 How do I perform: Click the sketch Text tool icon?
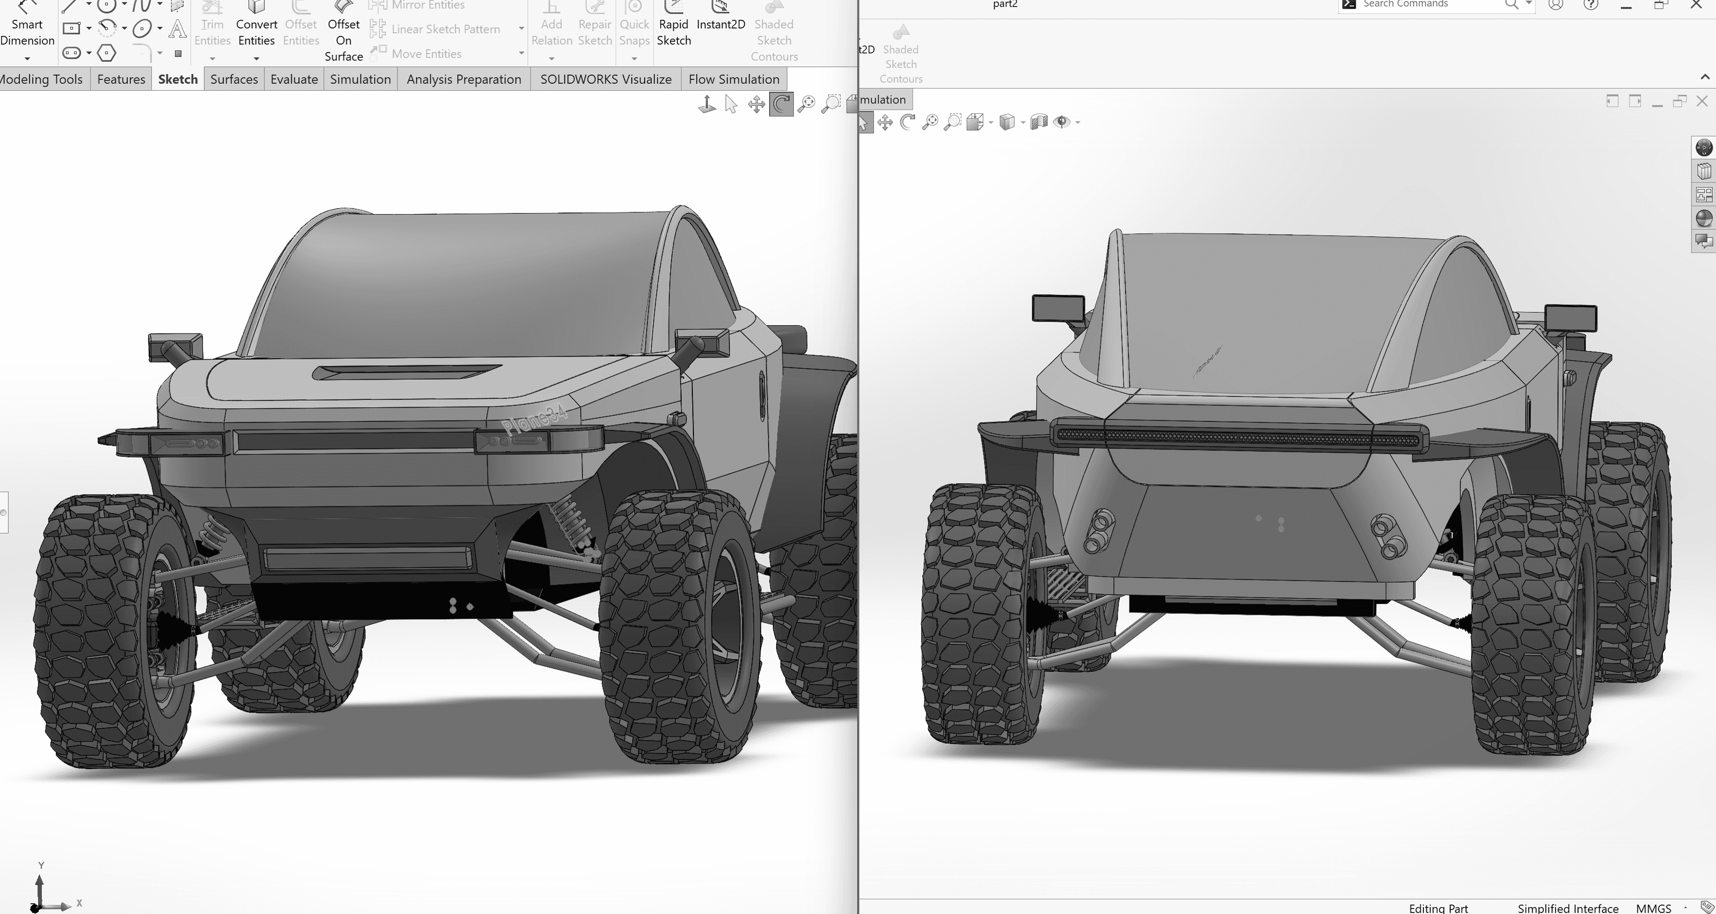(x=177, y=28)
